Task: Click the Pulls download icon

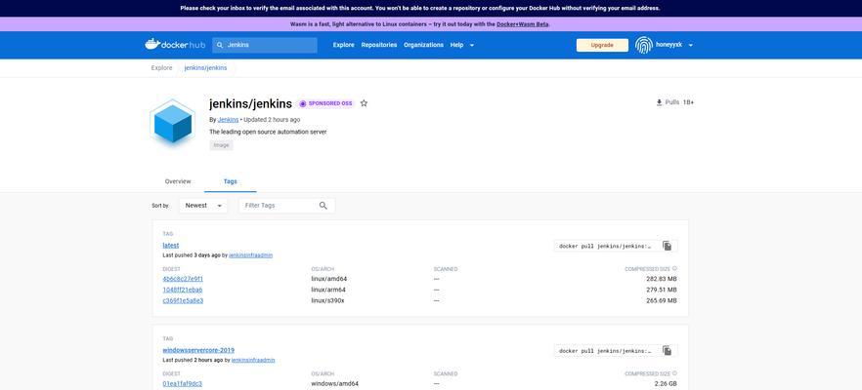Action: click(x=659, y=102)
